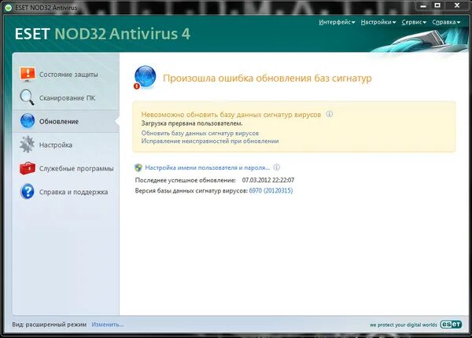The image size is (472, 338).
Task: Open Служебные программы section
Action: point(66,168)
